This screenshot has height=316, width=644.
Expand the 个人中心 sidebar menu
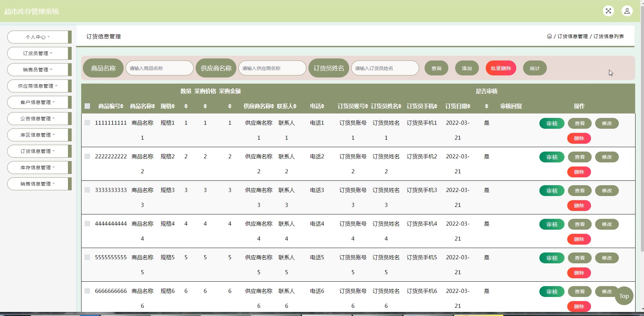37,37
